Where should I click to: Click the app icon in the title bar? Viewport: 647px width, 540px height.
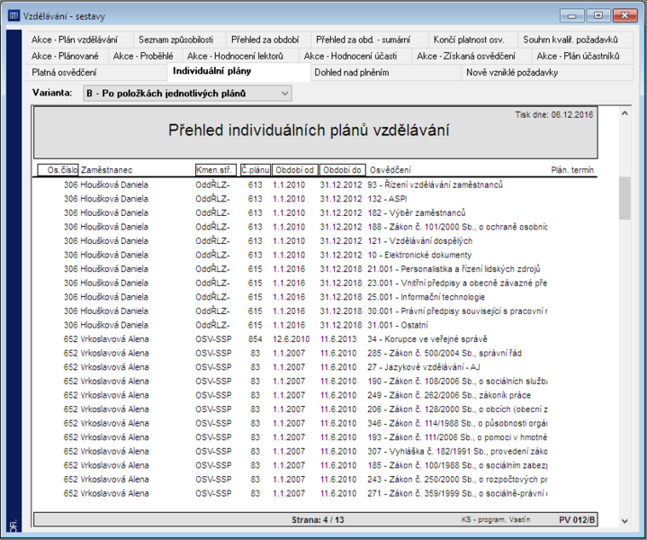(13, 15)
